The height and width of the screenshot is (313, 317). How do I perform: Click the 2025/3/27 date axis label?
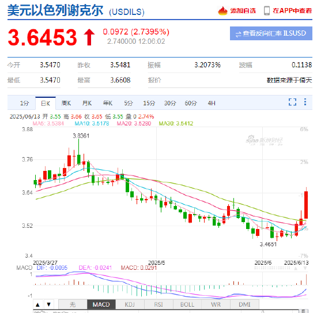[45, 263]
